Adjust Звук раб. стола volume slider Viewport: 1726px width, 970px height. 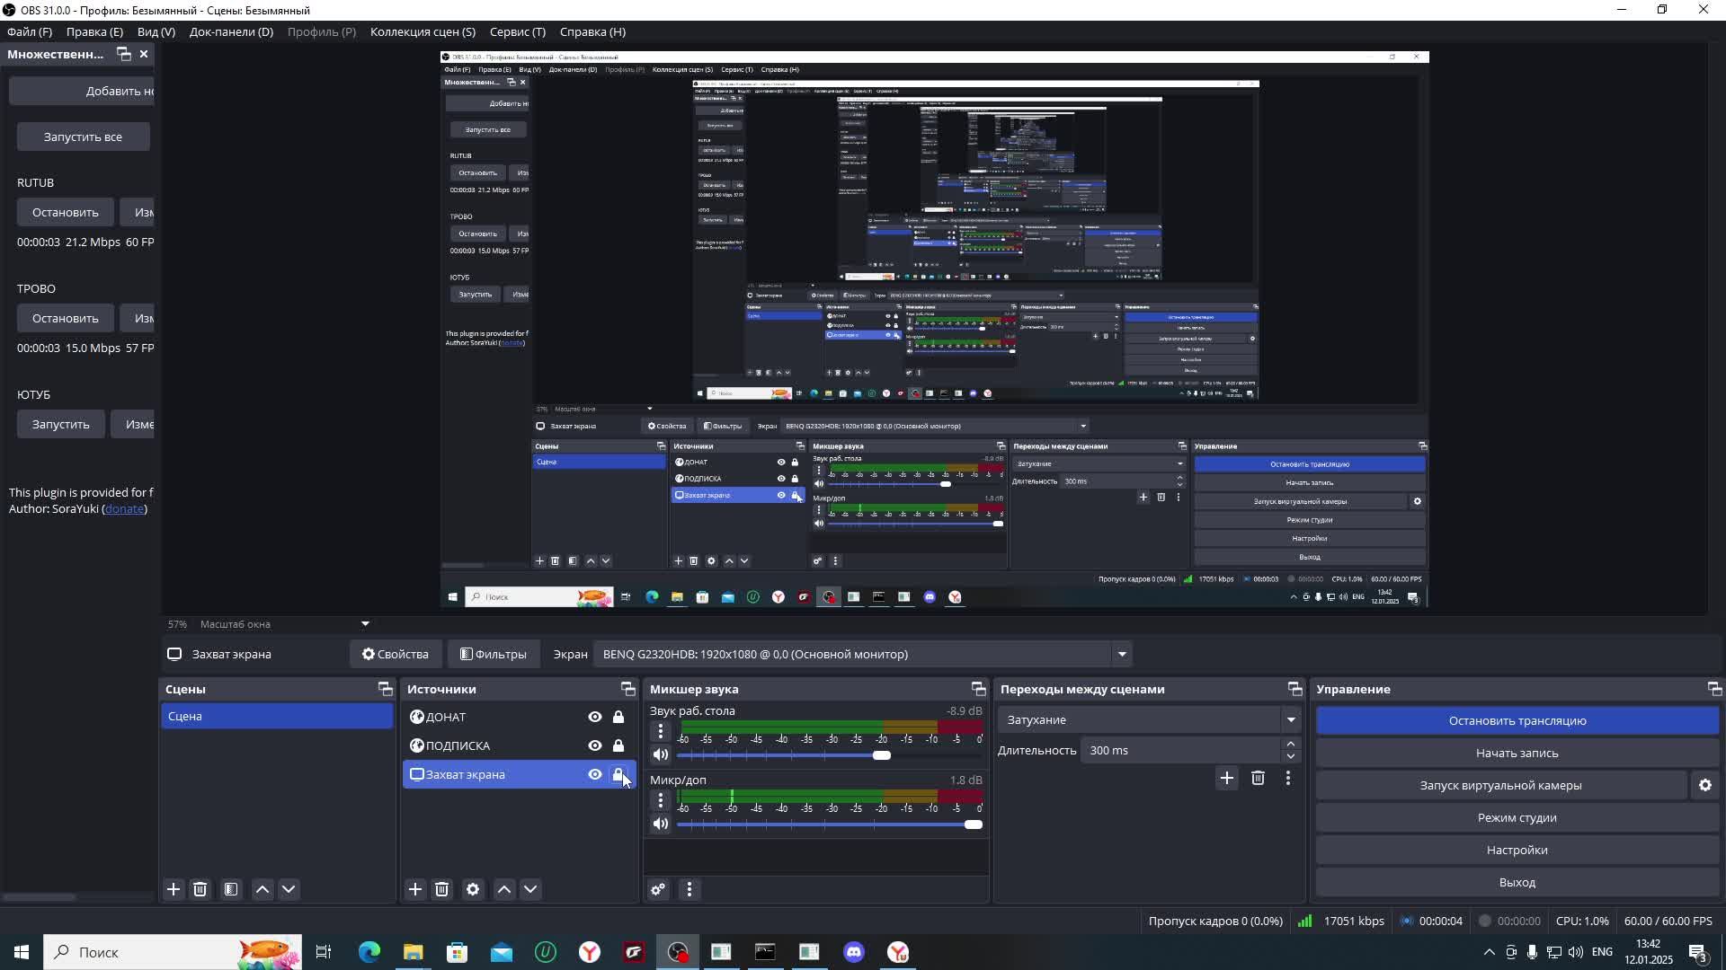[x=881, y=755]
